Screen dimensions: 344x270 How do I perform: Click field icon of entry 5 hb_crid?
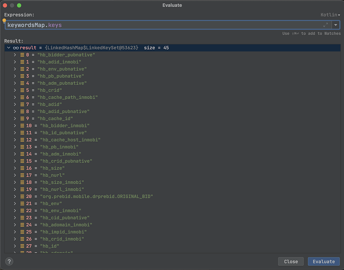point(22,90)
